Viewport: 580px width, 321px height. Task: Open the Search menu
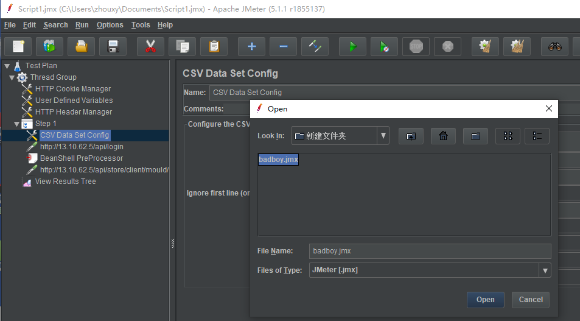click(55, 25)
